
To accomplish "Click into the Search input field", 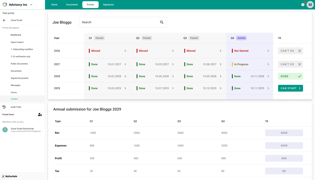I will pos(118,22).
